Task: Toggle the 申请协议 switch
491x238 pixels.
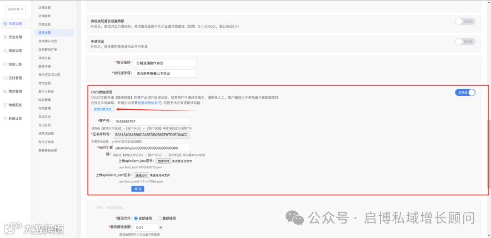Action: (x=465, y=41)
